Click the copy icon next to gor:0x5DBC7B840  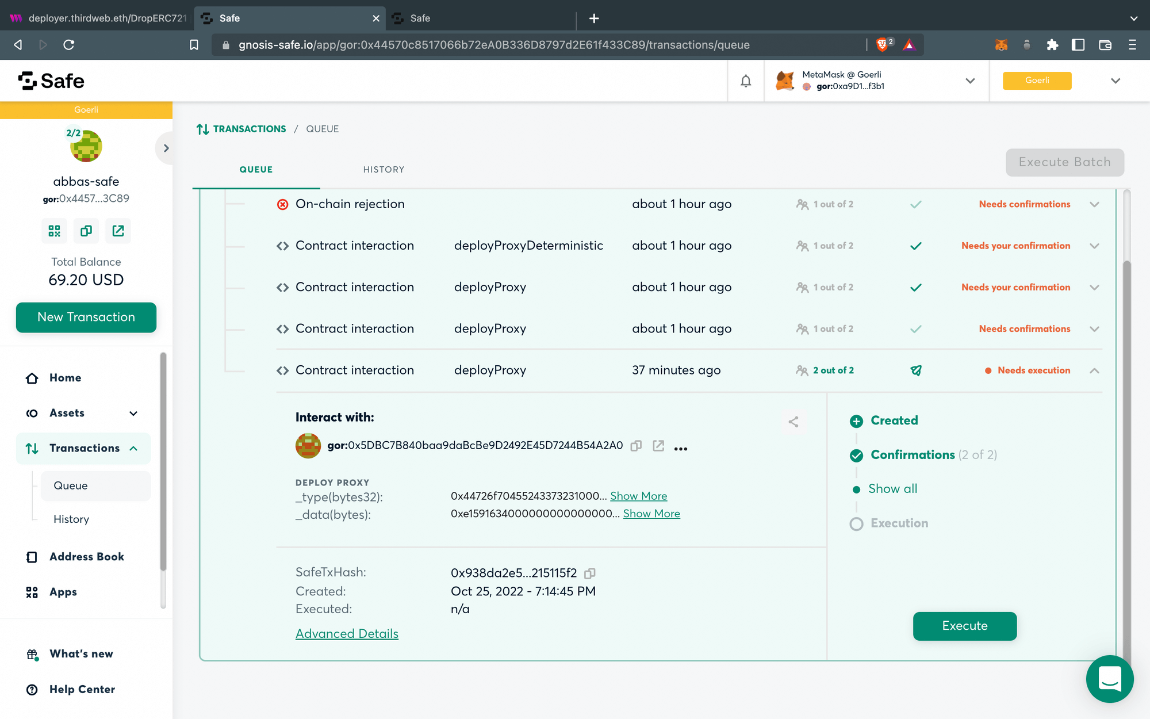pyautogui.click(x=636, y=446)
